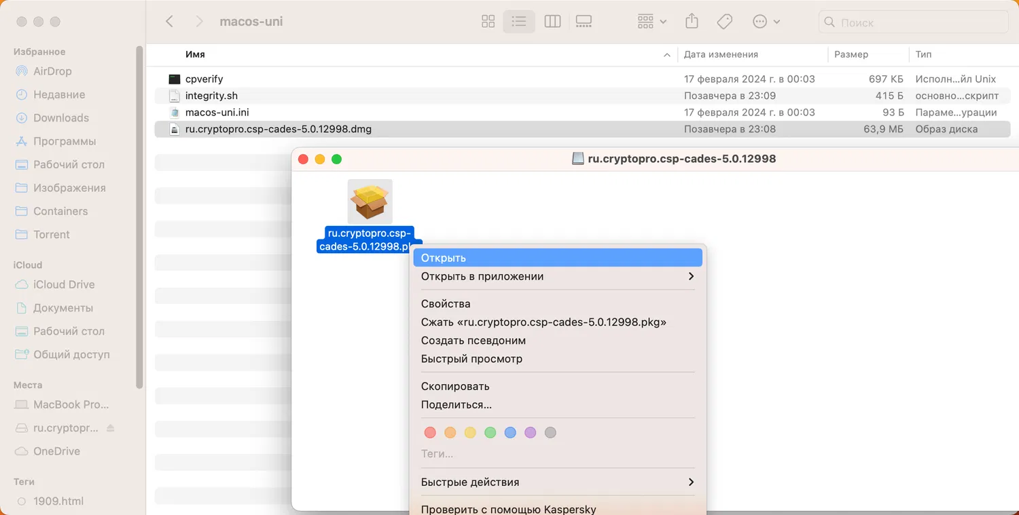Click the macos-uni.ini file icon
The width and height of the screenshot is (1019, 515).
click(x=175, y=112)
